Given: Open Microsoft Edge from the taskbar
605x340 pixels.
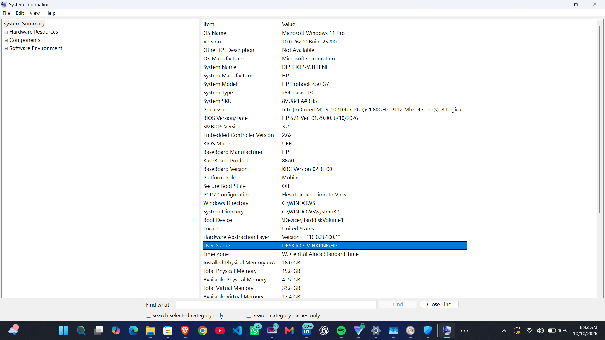Looking at the screenshot, I should coord(133,331).
